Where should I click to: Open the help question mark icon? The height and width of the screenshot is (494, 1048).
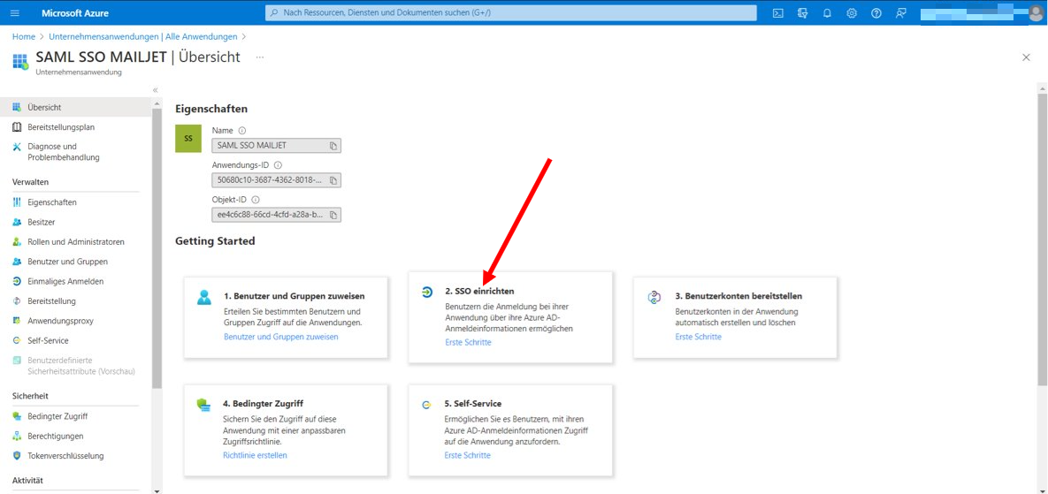coord(876,12)
